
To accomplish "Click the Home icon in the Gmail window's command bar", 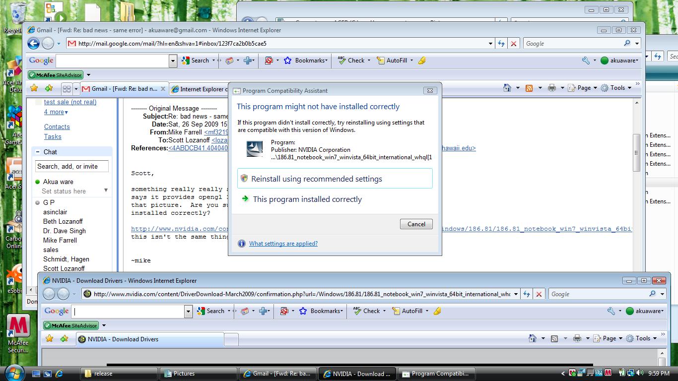I will [507, 88].
